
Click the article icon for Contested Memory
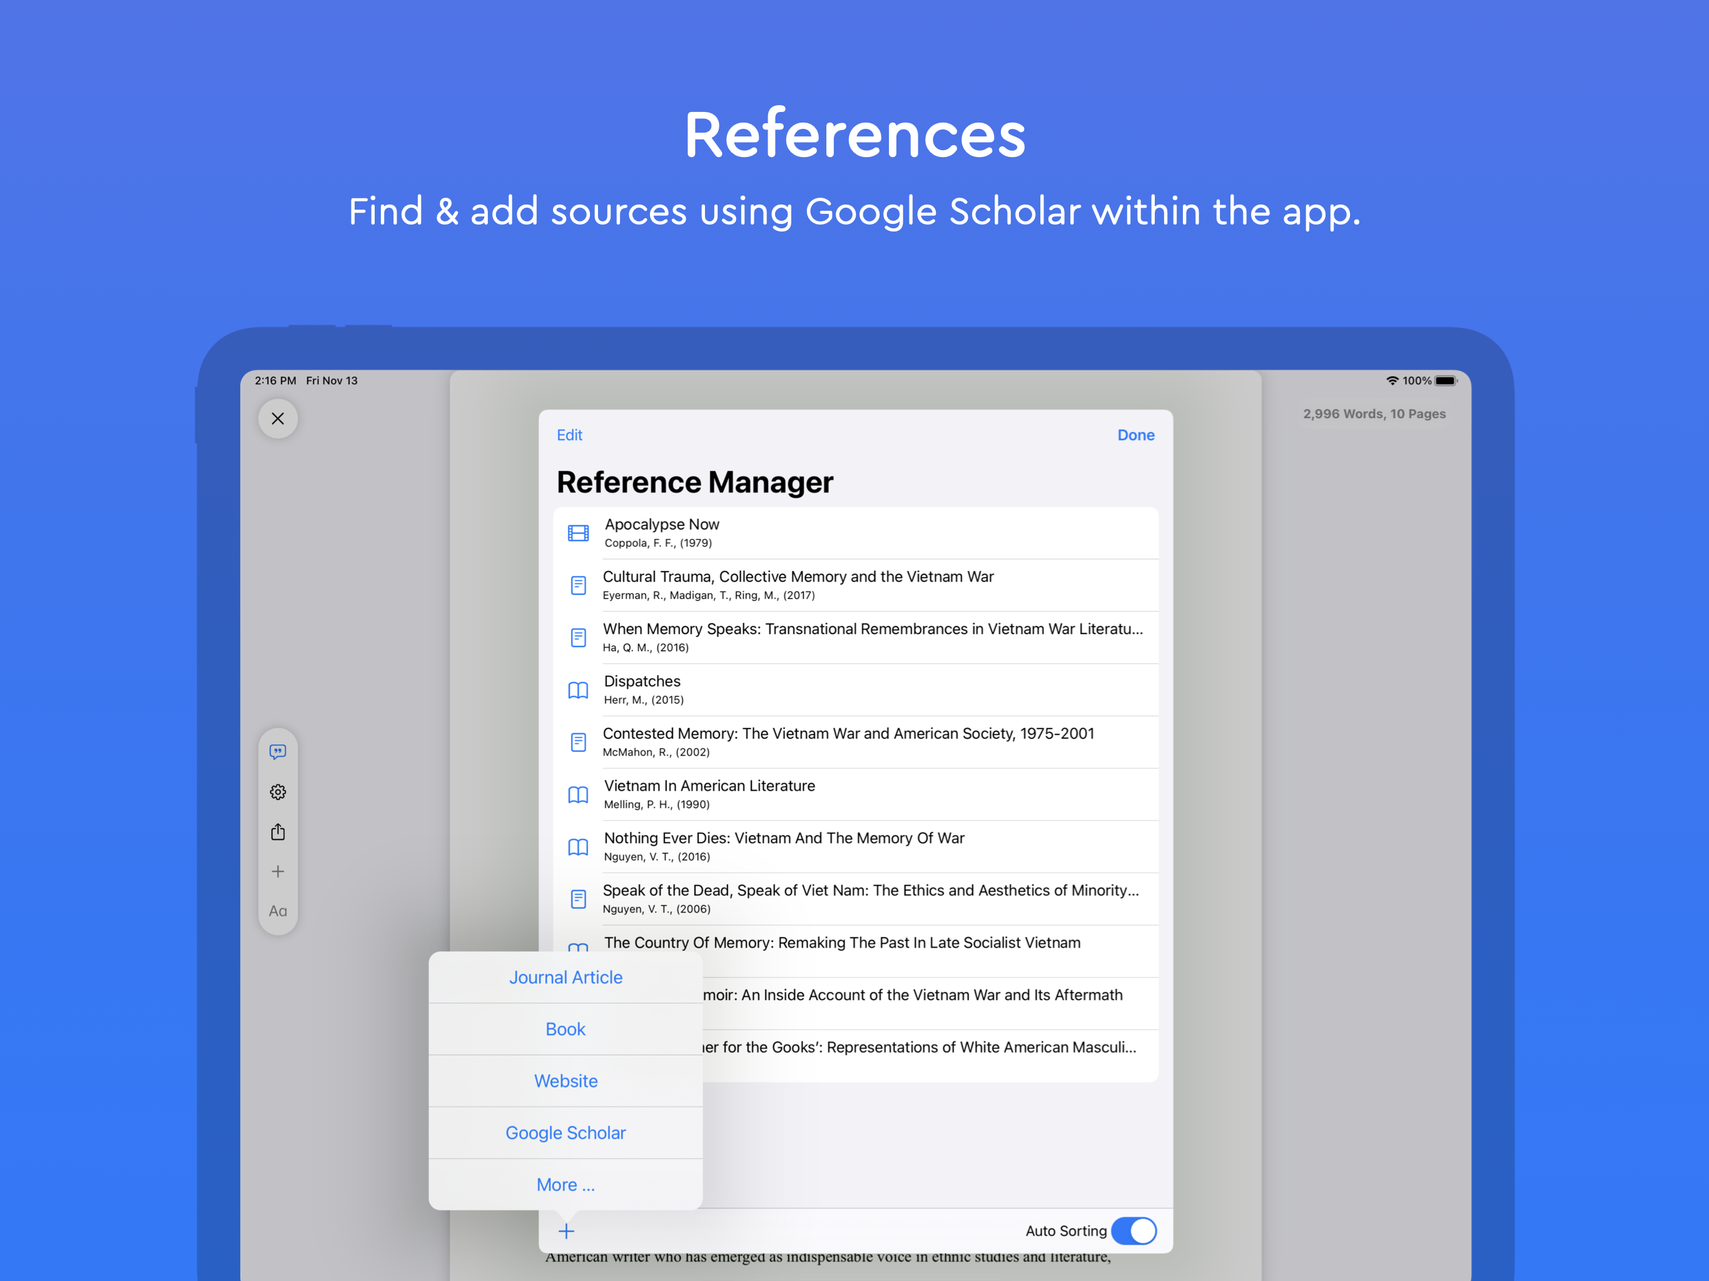[x=578, y=742]
